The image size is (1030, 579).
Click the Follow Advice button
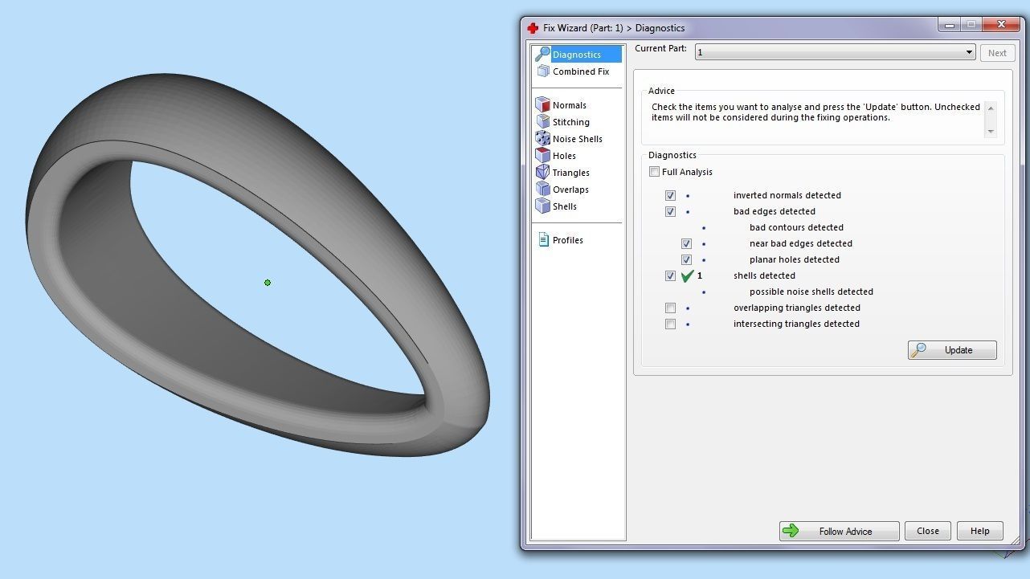[x=839, y=531]
